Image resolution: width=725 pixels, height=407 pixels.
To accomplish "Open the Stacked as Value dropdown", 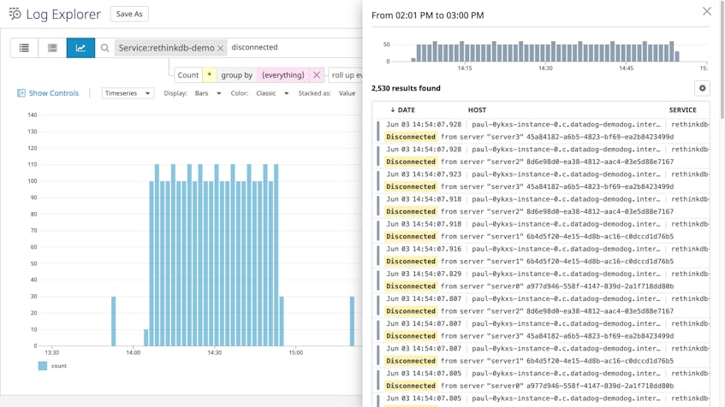I will click(x=347, y=93).
